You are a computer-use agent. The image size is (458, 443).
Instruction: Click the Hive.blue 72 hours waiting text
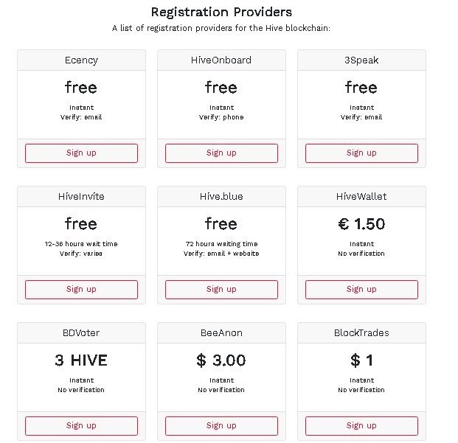coord(221,244)
